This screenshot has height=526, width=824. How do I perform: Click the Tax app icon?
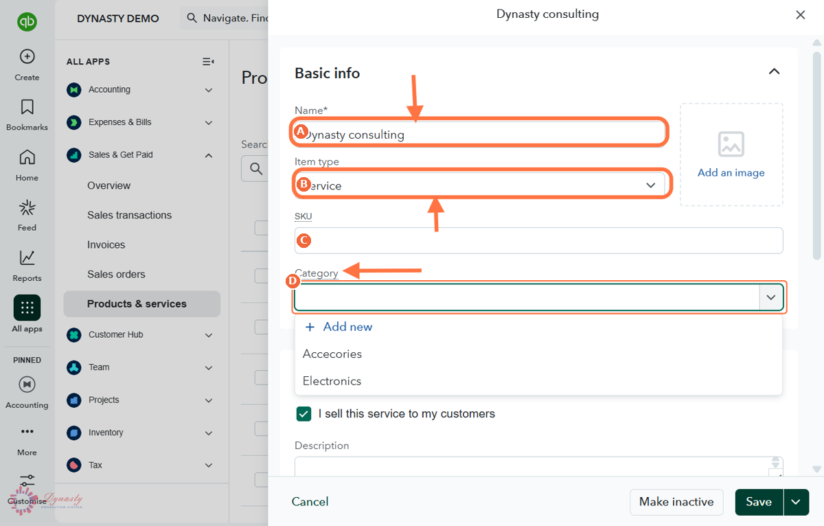73,466
